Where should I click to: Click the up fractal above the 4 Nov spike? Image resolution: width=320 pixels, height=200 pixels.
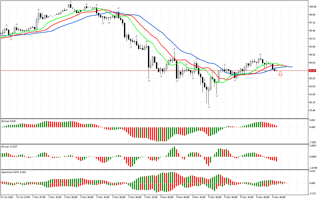174,49
